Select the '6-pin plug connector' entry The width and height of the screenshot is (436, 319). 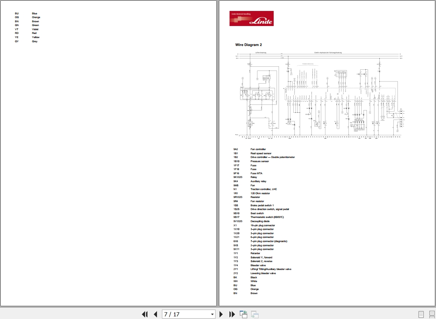(262, 237)
